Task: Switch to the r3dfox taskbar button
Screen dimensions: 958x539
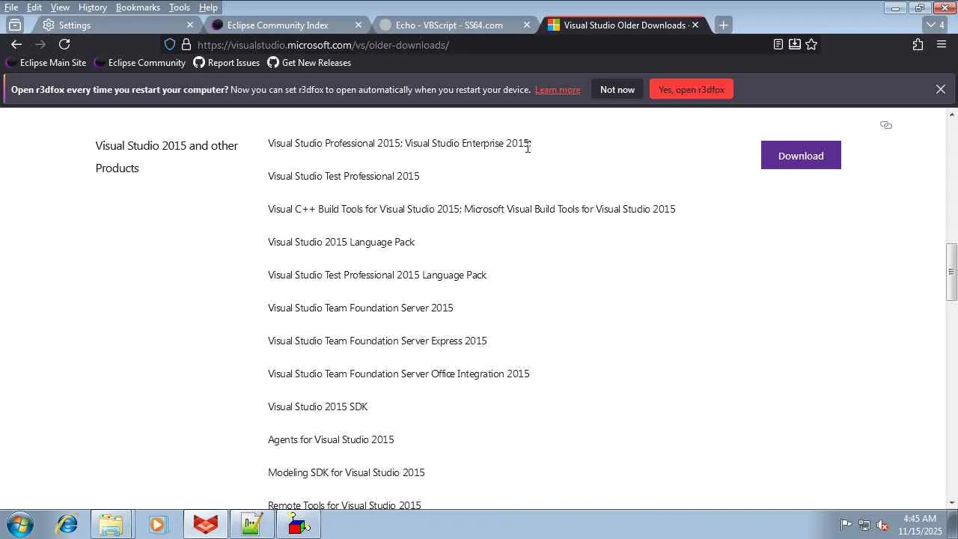Action: coord(206,525)
